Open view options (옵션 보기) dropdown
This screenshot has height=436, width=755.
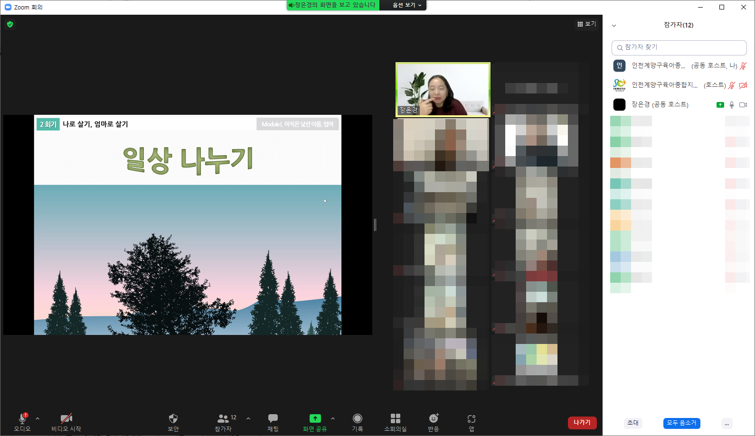pos(406,5)
